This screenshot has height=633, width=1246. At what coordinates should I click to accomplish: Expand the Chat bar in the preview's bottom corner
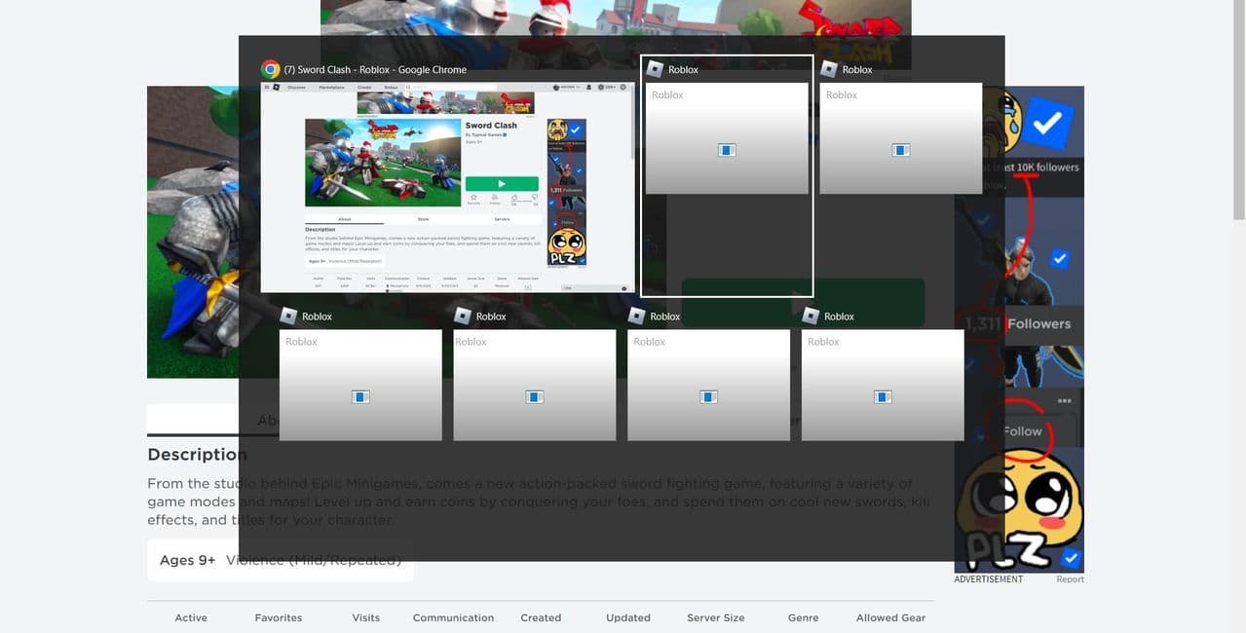[x=570, y=287]
